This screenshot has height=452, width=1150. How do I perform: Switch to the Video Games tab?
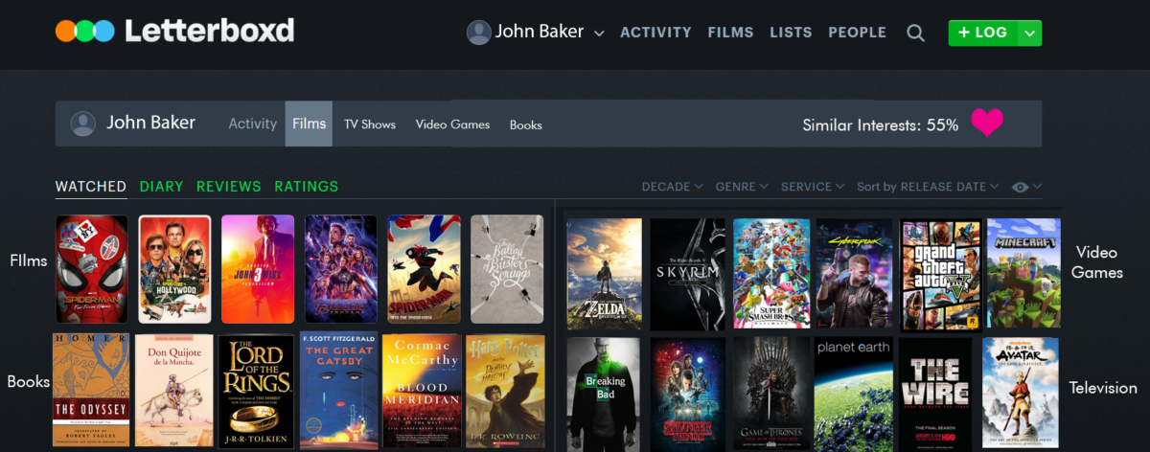[452, 124]
